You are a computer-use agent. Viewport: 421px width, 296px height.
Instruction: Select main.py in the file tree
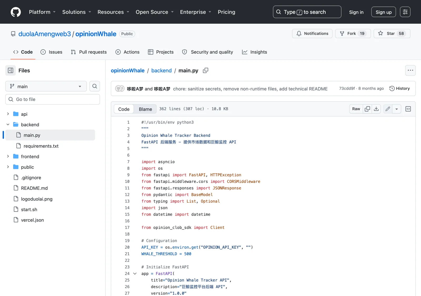coord(50,135)
